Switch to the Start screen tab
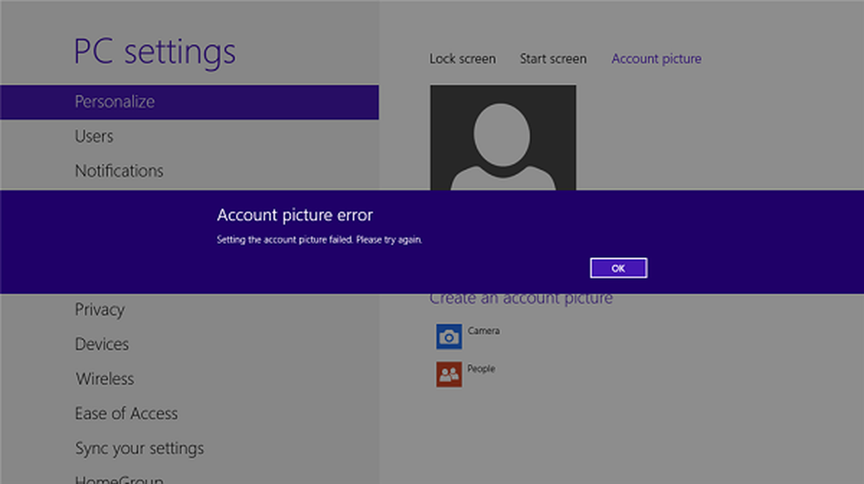The width and height of the screenshot is (864, 484). pos(553,59)
